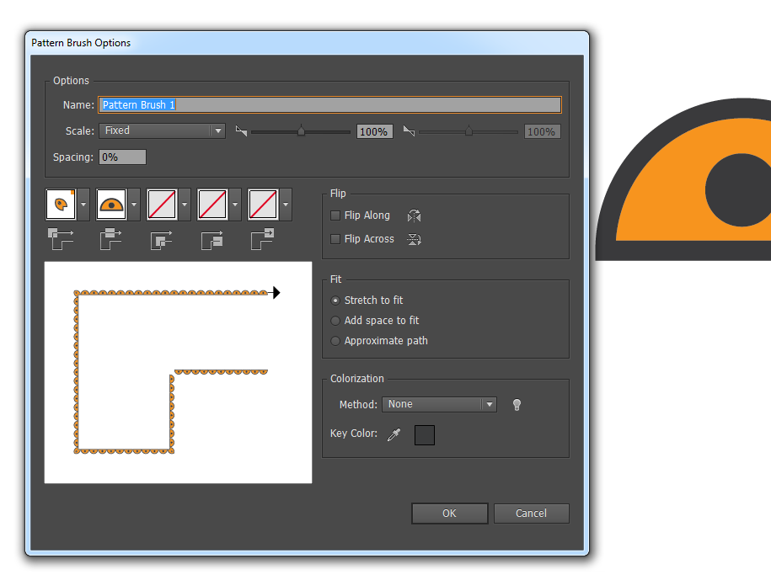
Task: Select the outer corner tile thumbnail
Action: pyautogui.click(x=61, y=205)
